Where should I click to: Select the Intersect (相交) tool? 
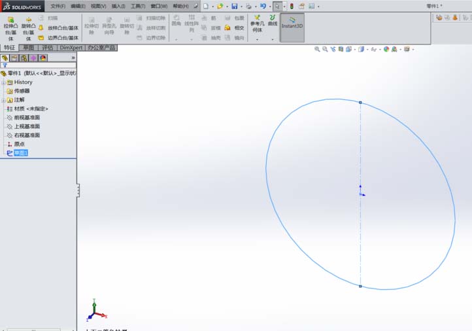235,28
